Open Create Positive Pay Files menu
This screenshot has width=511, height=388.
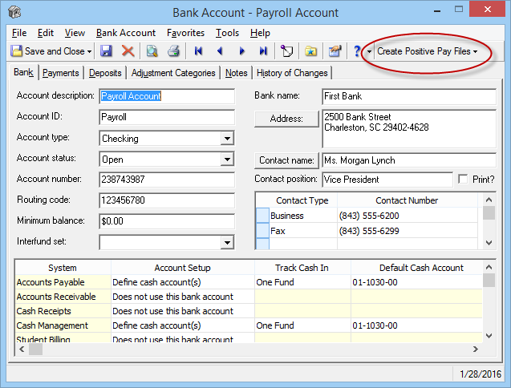click(x=427, y=51)
